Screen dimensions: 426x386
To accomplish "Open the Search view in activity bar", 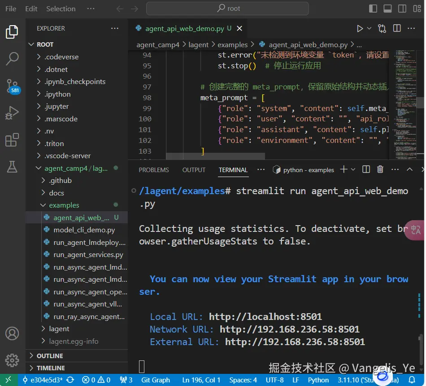I will point(12,58).
